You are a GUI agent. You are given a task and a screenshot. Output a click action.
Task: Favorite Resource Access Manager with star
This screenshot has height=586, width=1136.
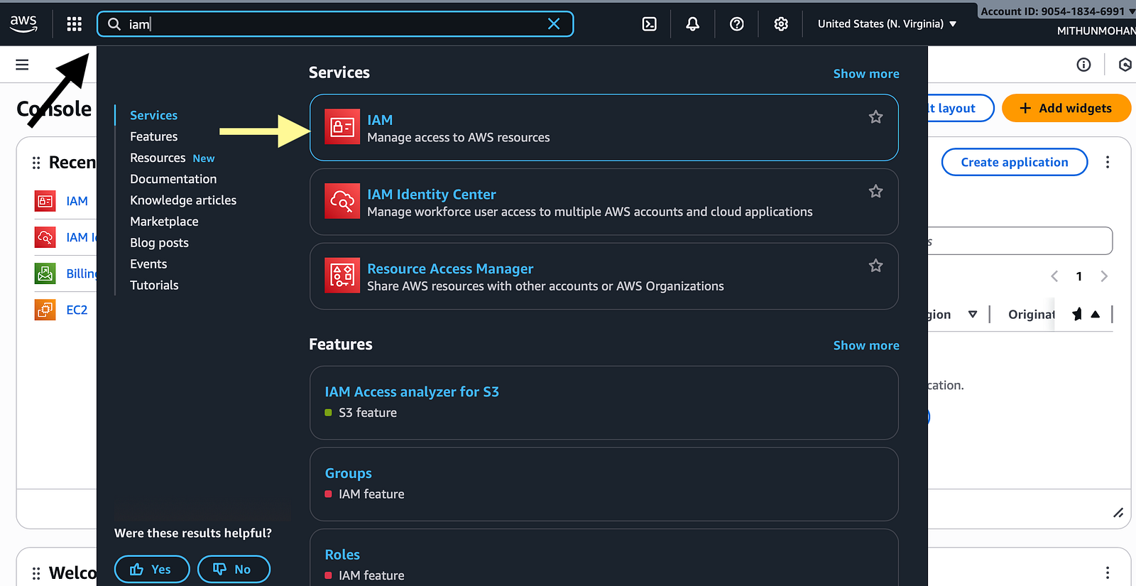[x=875, y=266]
